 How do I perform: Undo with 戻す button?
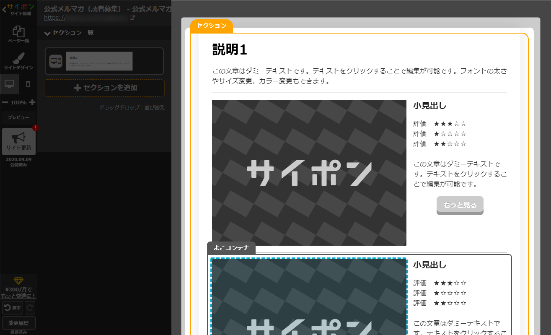(12, 308)
